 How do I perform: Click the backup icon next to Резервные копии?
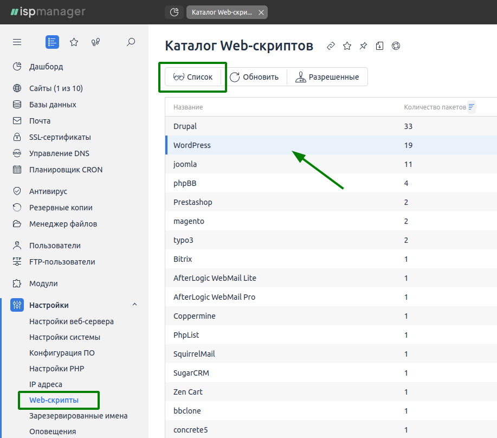tap(17, 208)
